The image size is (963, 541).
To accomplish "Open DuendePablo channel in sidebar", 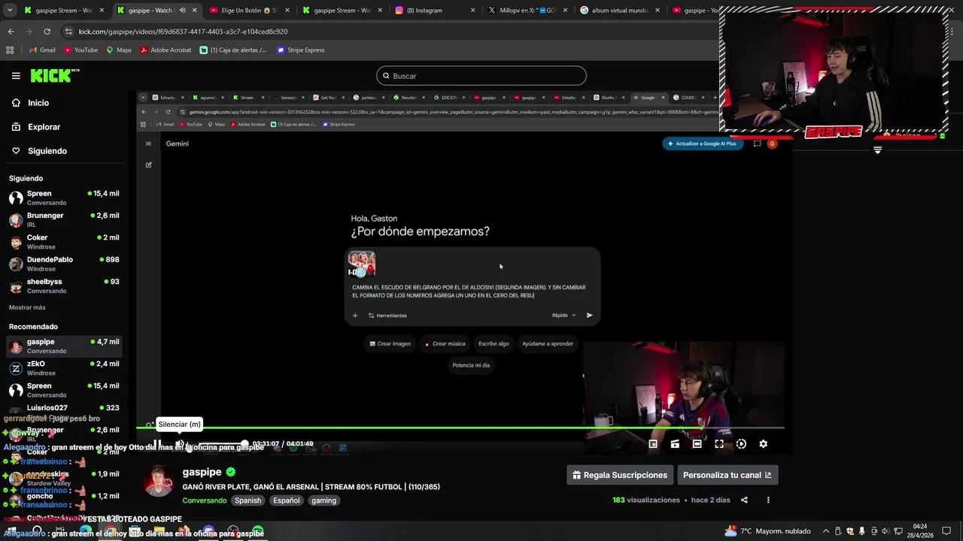I will pyautogui.click(x=64, y=264).
